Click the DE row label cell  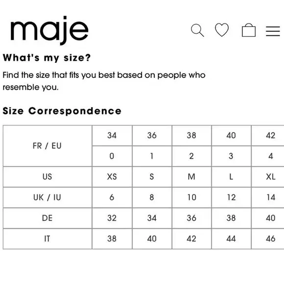(x=47, y=218)
